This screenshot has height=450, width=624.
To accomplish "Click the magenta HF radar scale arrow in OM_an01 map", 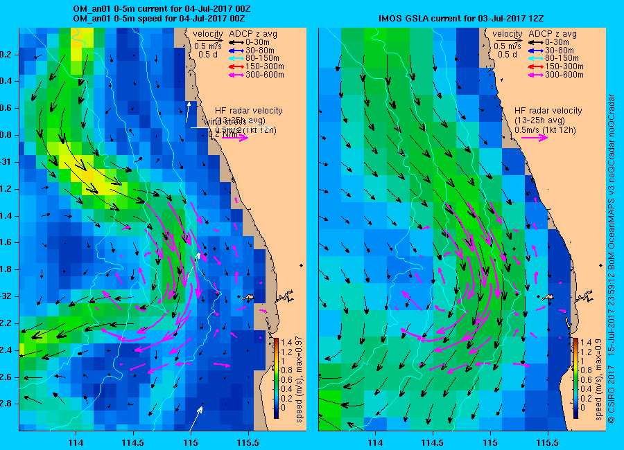I will [235, 138].
